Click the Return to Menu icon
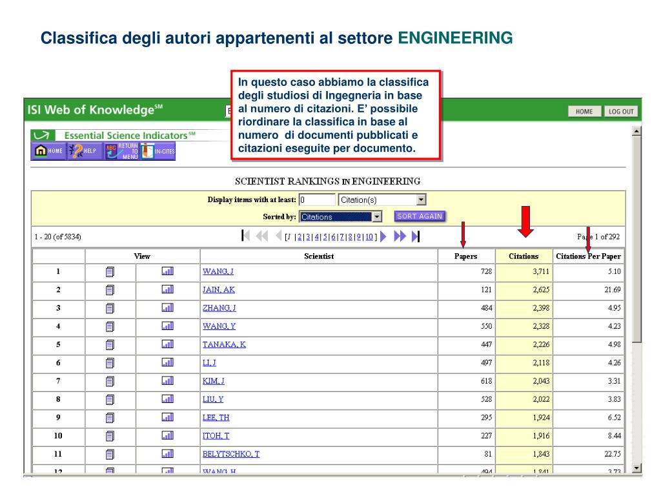Image resolution: width=661 pixels, height=496 pixels. [121, 151]
